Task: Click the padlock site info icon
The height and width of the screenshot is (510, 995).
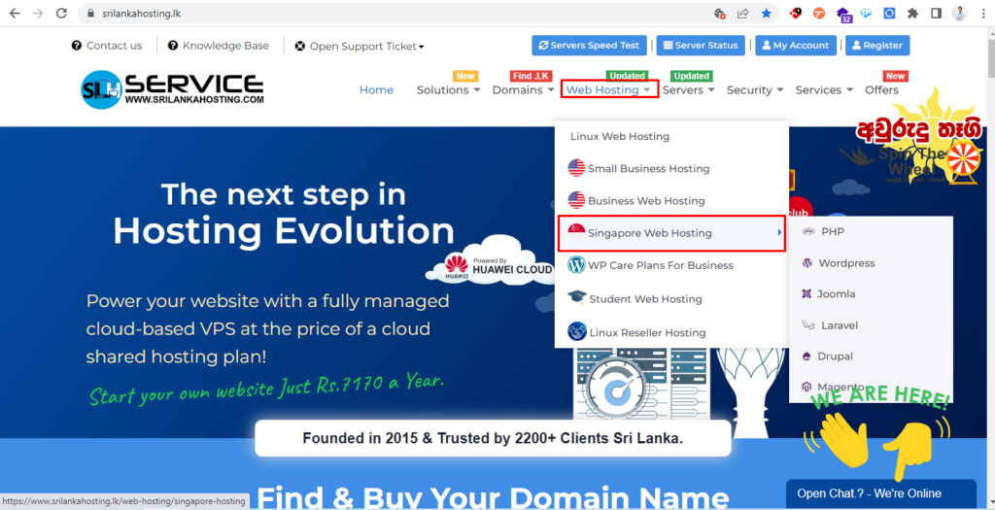Action: click(89, 14)
